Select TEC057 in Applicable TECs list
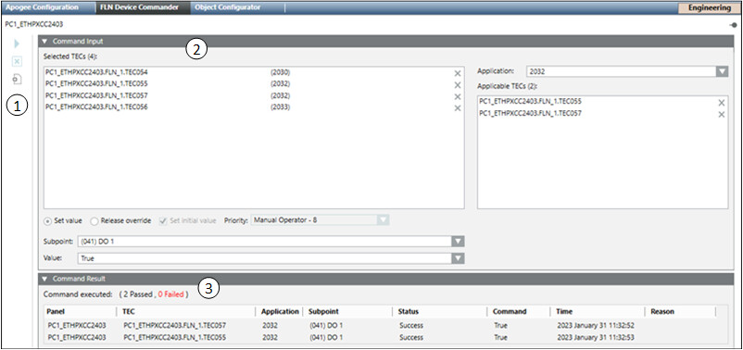Viewport: 743px width, 350px height. coord(602,114)
